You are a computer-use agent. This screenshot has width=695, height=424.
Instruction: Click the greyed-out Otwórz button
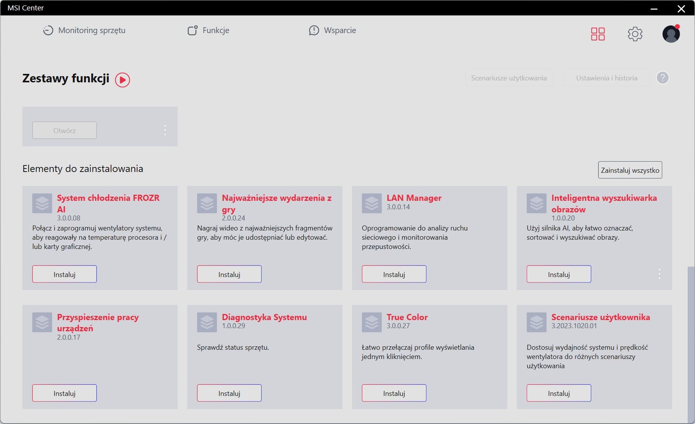(64, 130)
